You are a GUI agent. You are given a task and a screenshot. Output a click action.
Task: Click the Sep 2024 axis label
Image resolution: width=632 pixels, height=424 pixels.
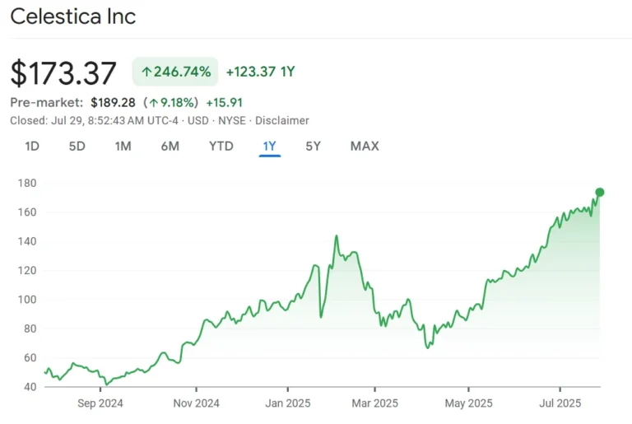(100, 403)
